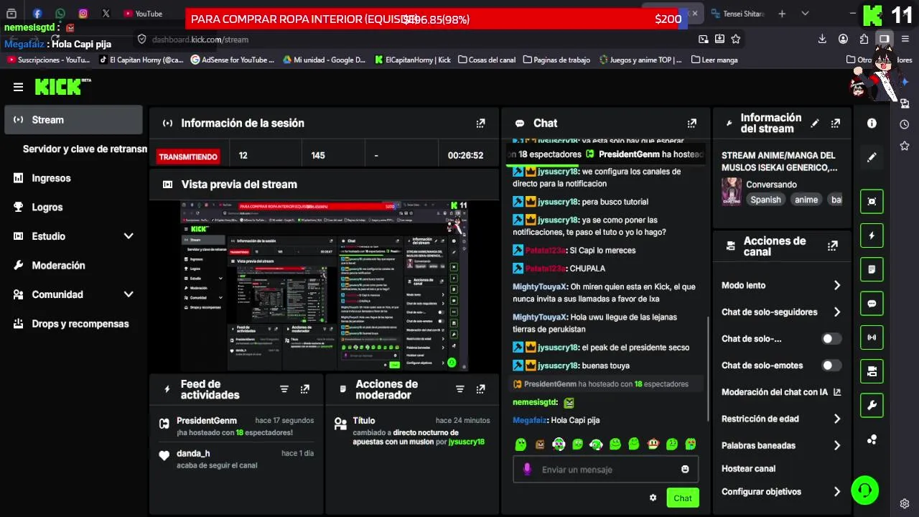This screenshot has width=919, height=517.
Task: Click the purple microphone icon in message box
Action: (x=527, y=469)
